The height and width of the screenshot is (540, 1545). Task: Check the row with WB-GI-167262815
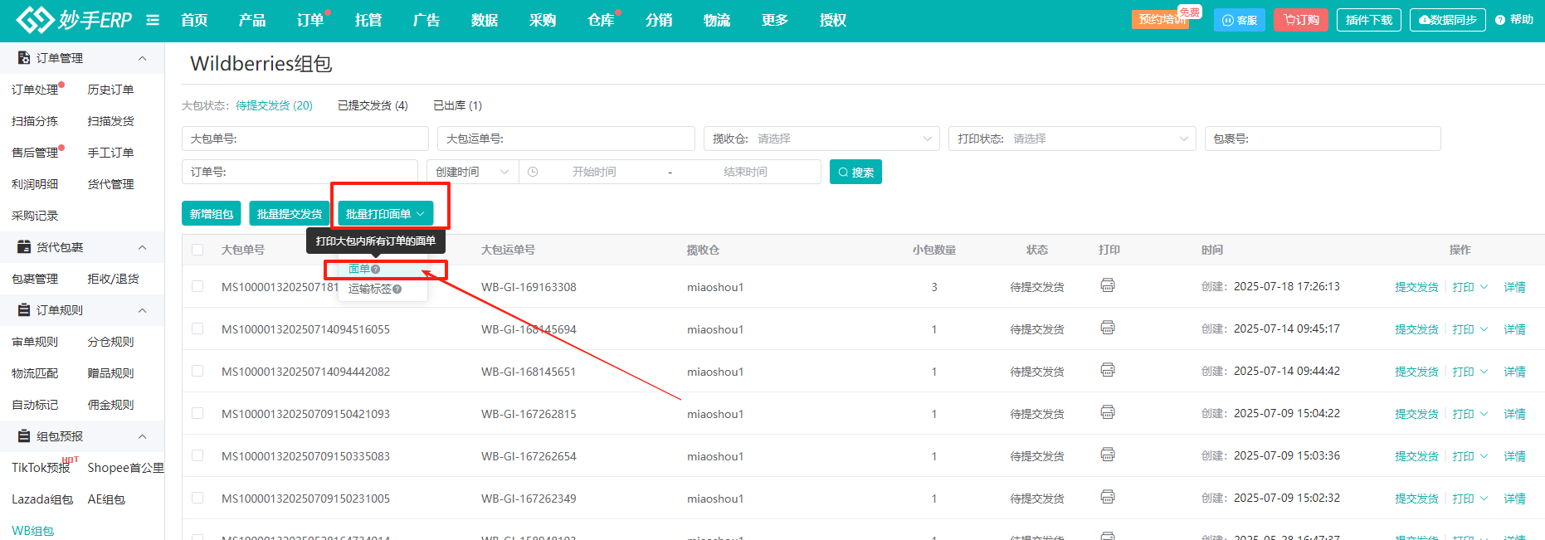click(197, 413)
